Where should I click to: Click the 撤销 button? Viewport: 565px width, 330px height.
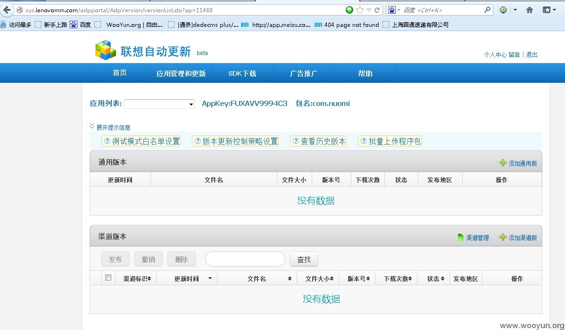pos(149,259)
